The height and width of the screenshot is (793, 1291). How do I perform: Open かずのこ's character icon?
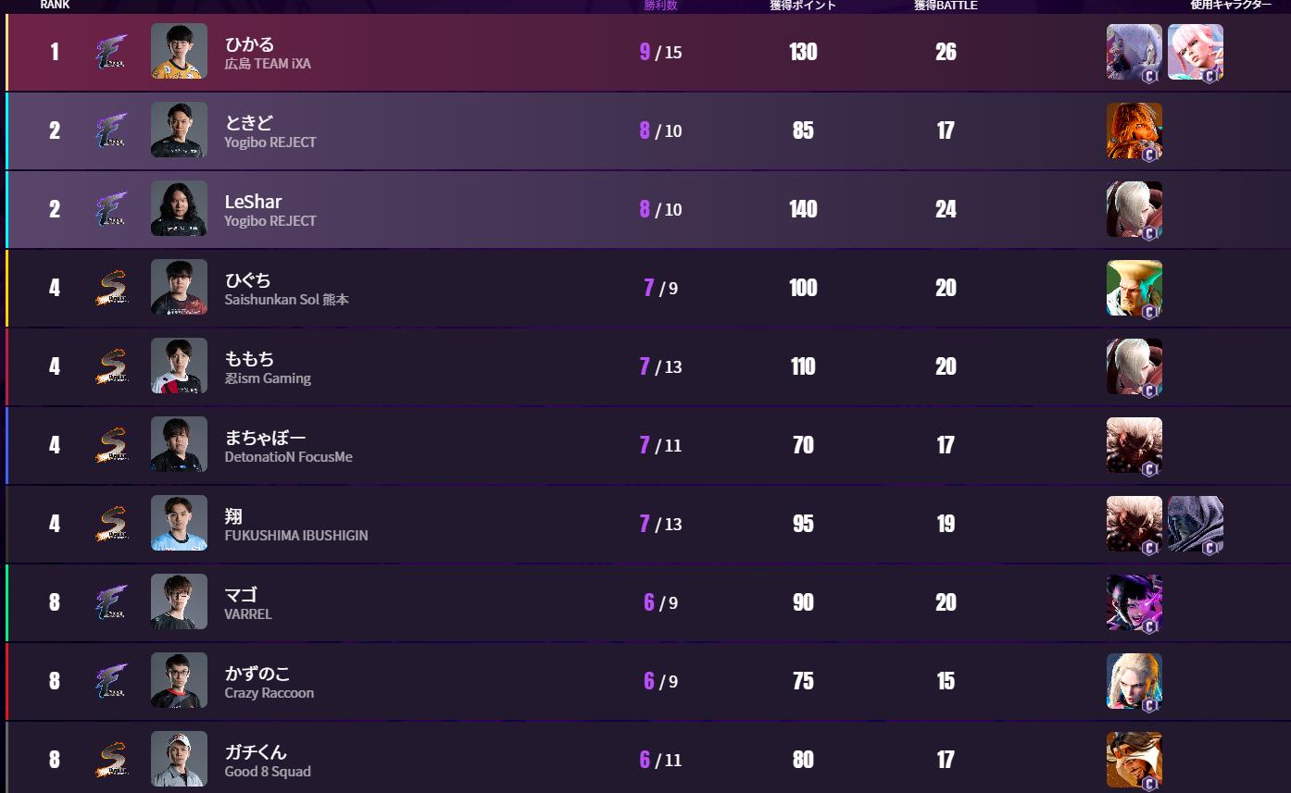1134,681
